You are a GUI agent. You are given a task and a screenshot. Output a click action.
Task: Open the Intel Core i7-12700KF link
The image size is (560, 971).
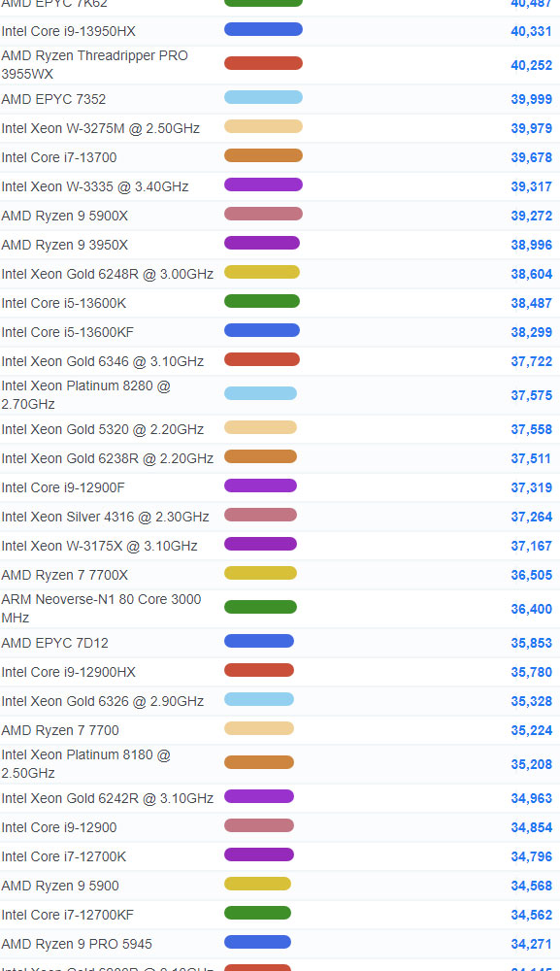[x=67, y=915]
